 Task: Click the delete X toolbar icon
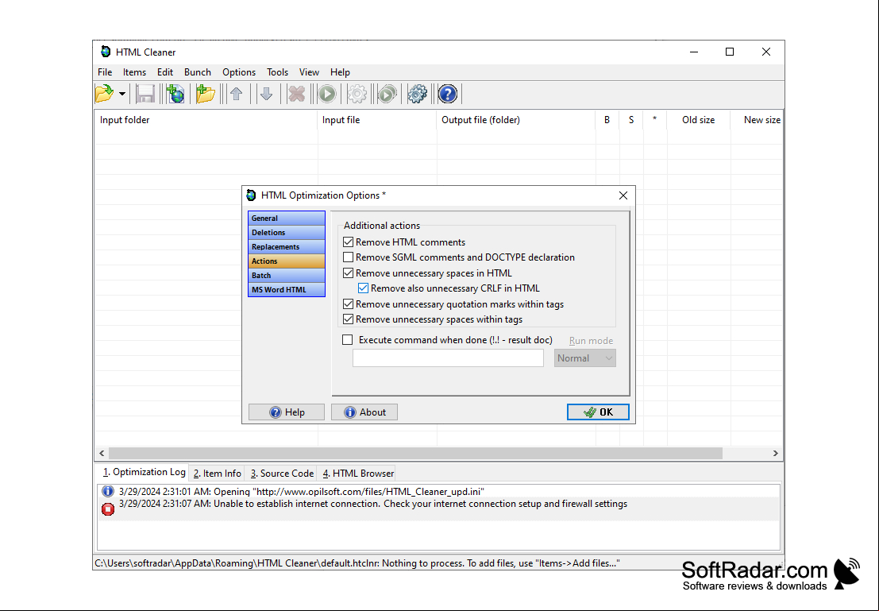click(x=296, y=94)
